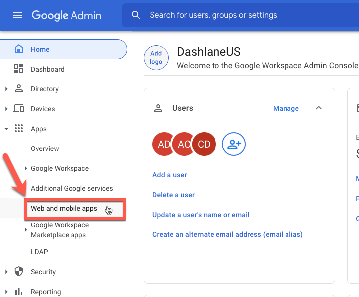Click the AD user avatar

pos(162,144)
